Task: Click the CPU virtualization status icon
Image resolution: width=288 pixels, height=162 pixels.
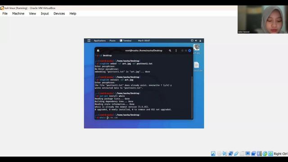Action: coord(259,153)
